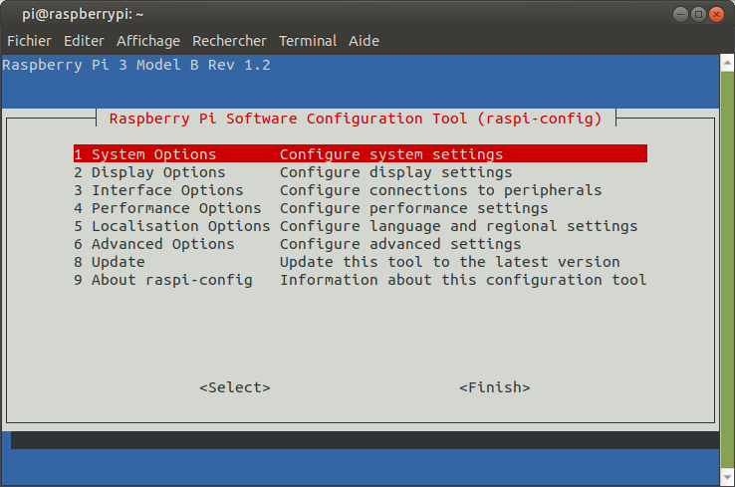
Task: Select 1 System Options entry
Action: tap(360, 153)
